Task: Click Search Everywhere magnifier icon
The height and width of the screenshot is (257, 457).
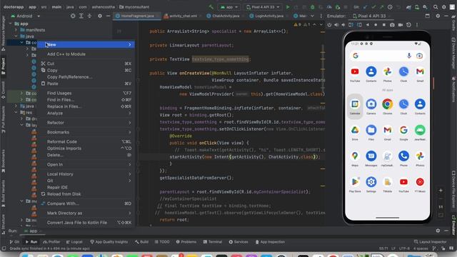Action: [x=436, y=7]
